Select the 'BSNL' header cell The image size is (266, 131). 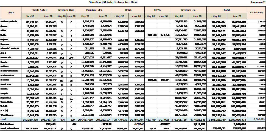pyautogui.click(x=128, y=10)
